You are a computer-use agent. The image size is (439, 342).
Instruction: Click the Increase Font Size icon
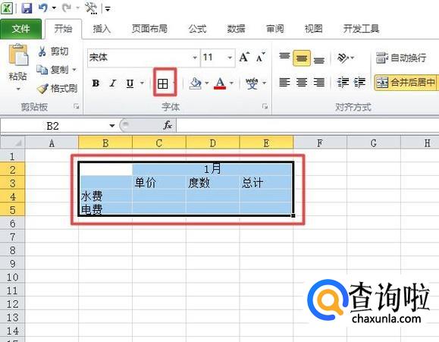pyautogui.click(x=244, y=58)
